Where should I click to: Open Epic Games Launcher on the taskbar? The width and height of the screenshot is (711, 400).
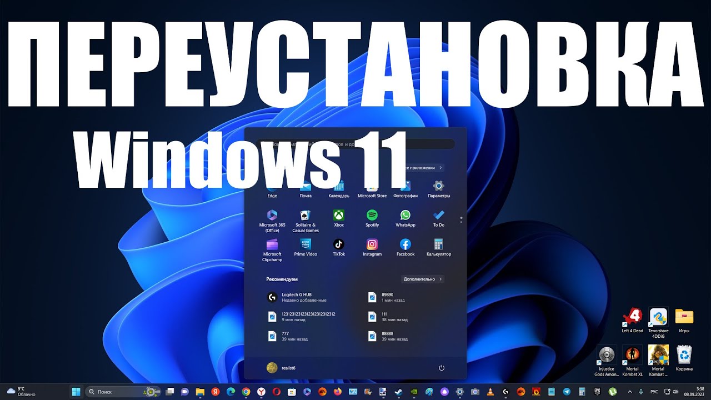(597, 392)
